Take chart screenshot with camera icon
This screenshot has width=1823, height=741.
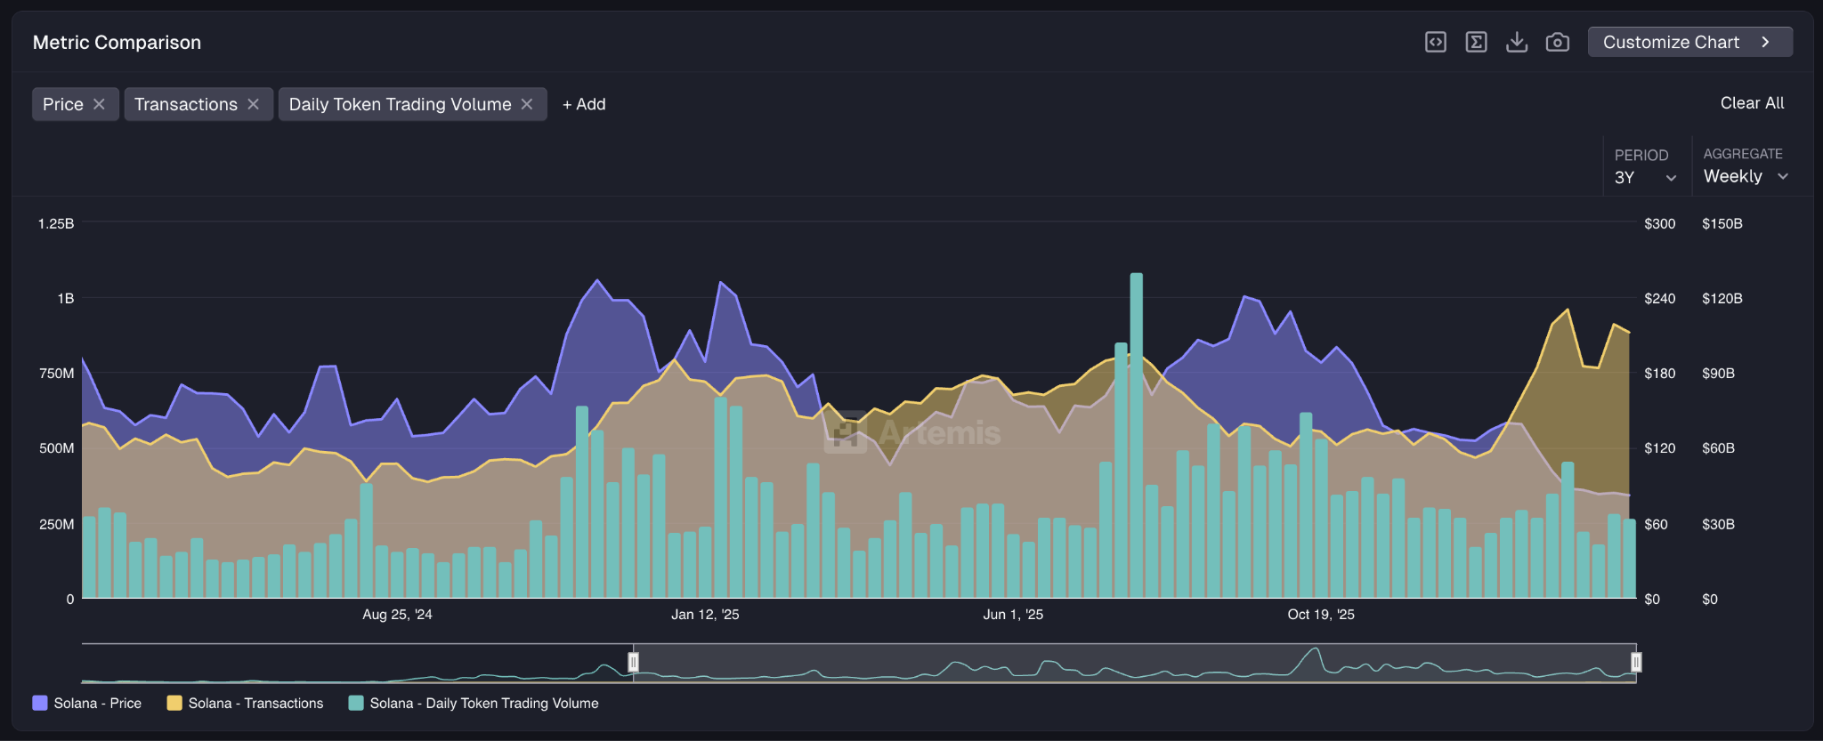[x=1557, y=42]
